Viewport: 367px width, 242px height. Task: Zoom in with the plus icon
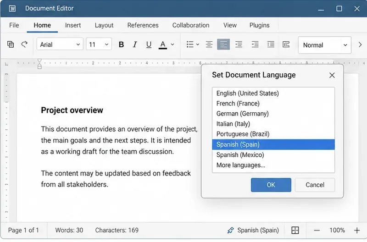[x=357, y=231]
